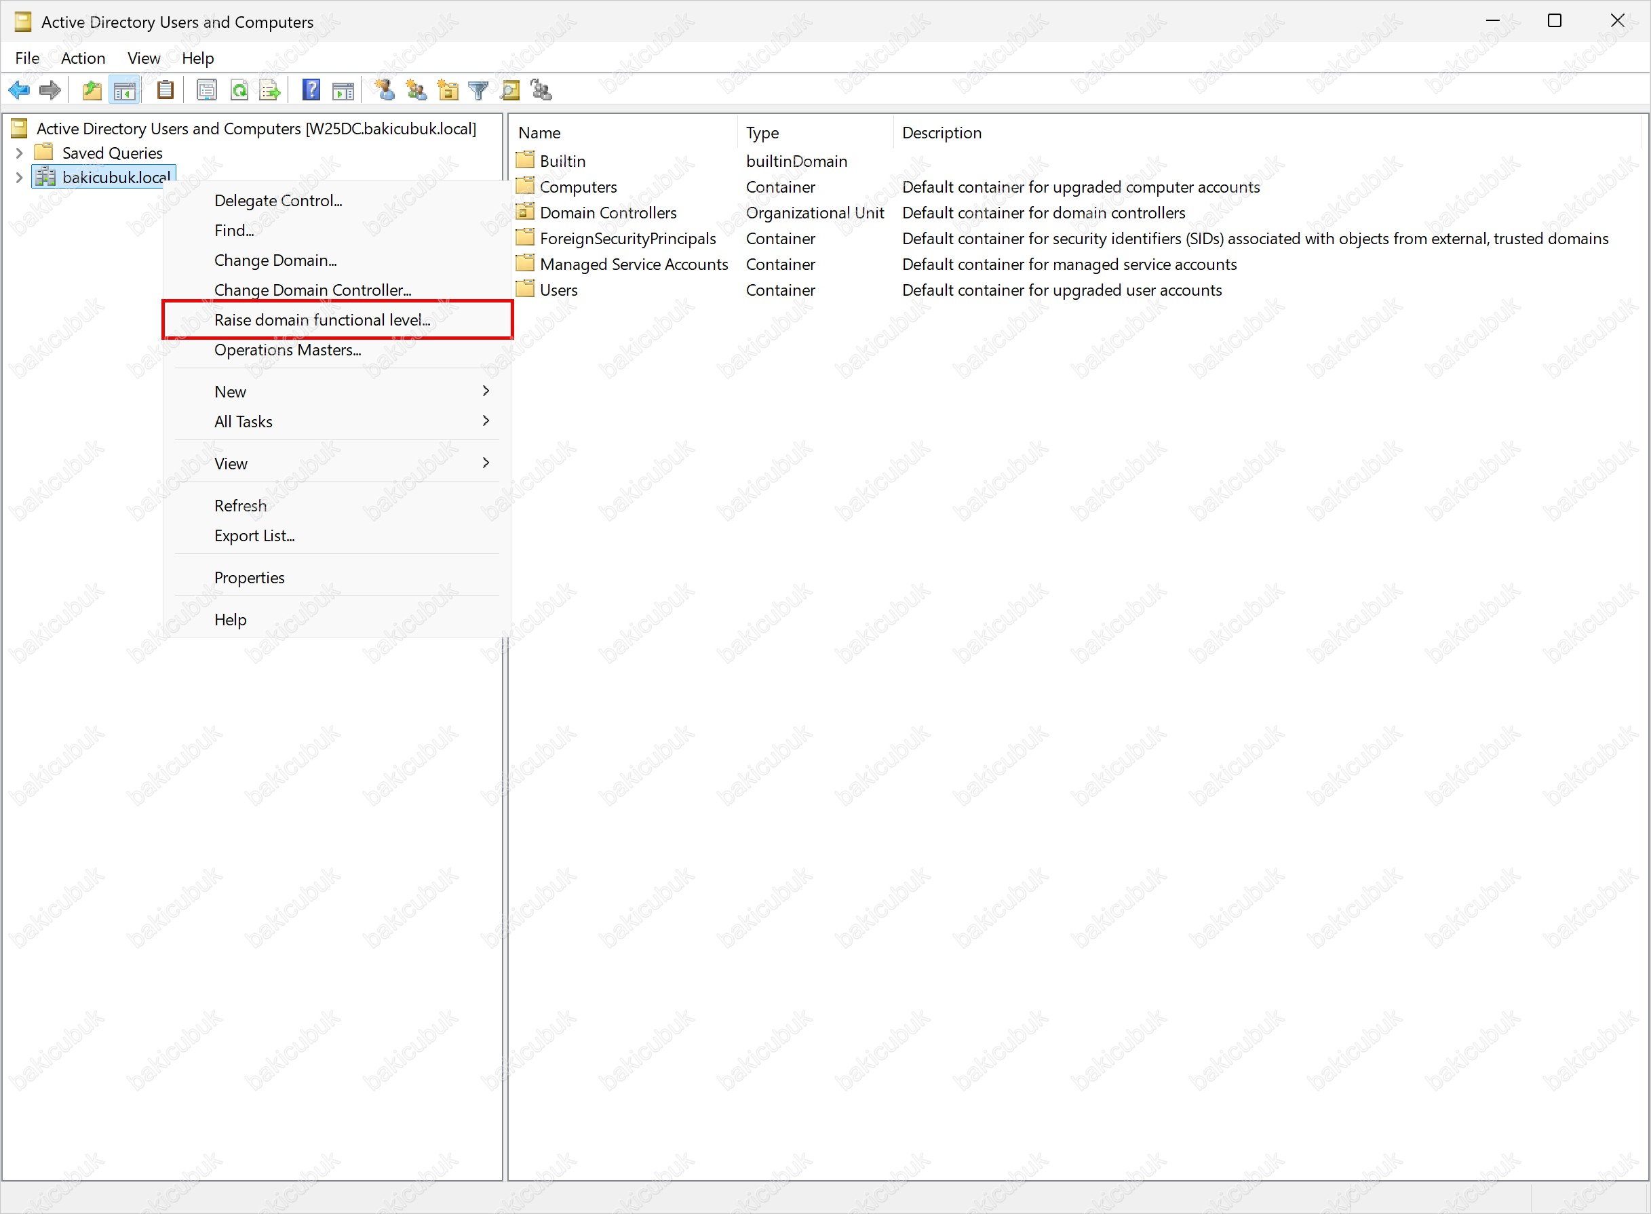The width and height of the screenshot is (1651, 1214).
Task: Click Refresh in the context menu
Action: coord(337,505)
